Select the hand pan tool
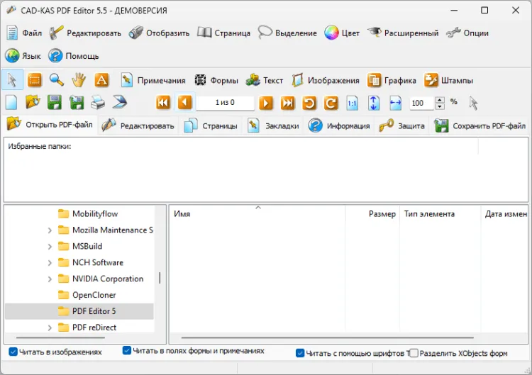The height and width of the screenshot is (375, 532). pos(79,80)
